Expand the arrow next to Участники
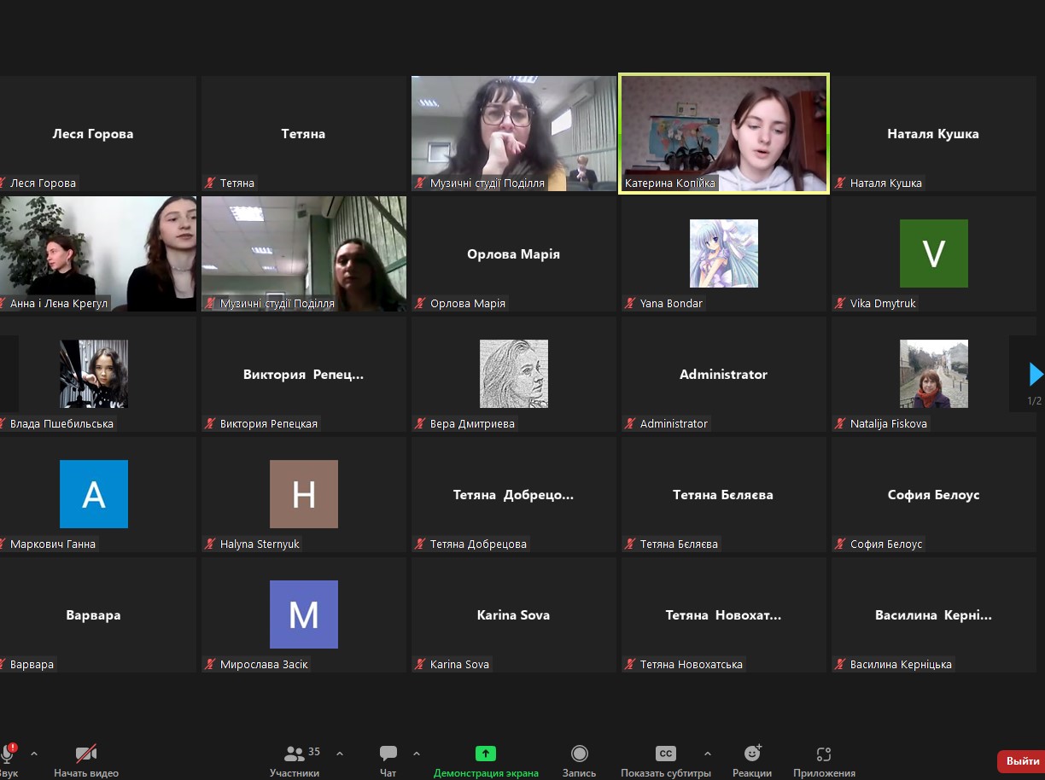This screenshot has height=780, width=1045. tap(340, 754)
